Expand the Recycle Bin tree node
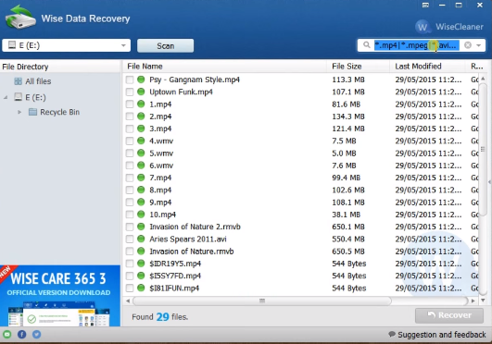The width and height of the screenshot is (492, 344). pyautogui.click(x=19, y=112)
